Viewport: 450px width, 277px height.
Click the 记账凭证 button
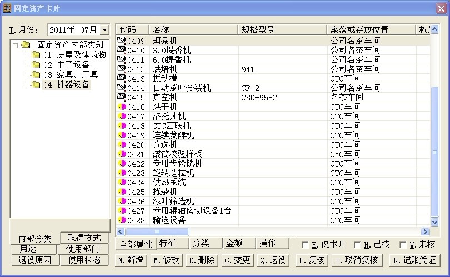[x=414, y=260]
